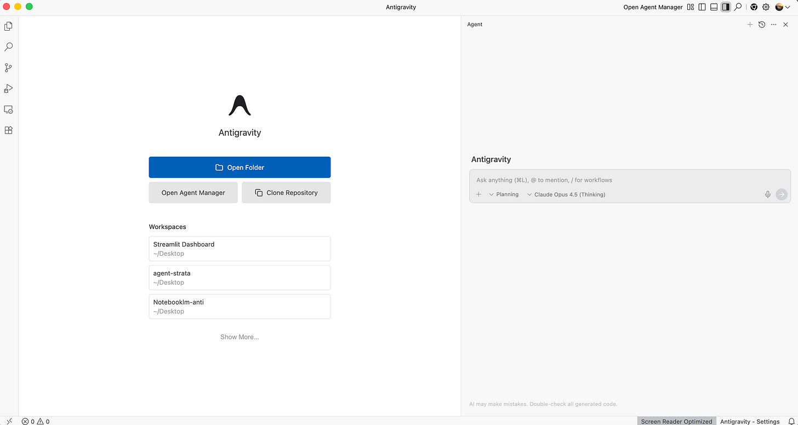The height and width of the screenshot is (425, 798).
Task: Open the Run and Debug view
Action: [8, 89]
